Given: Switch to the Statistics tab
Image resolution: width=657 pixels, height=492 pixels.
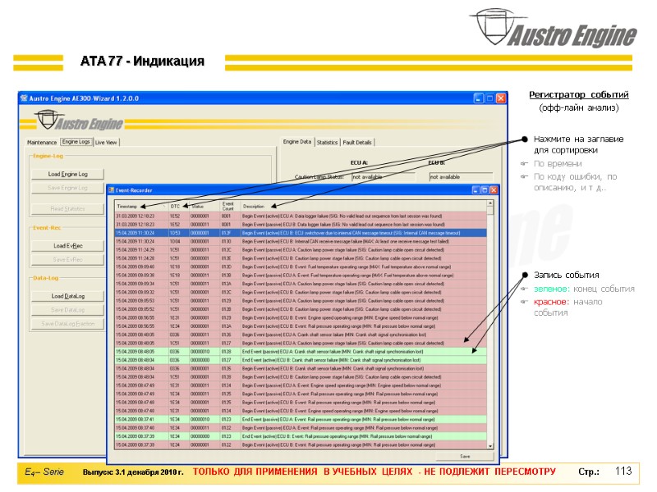Looking at the screenshot, I should coord(327,142).
